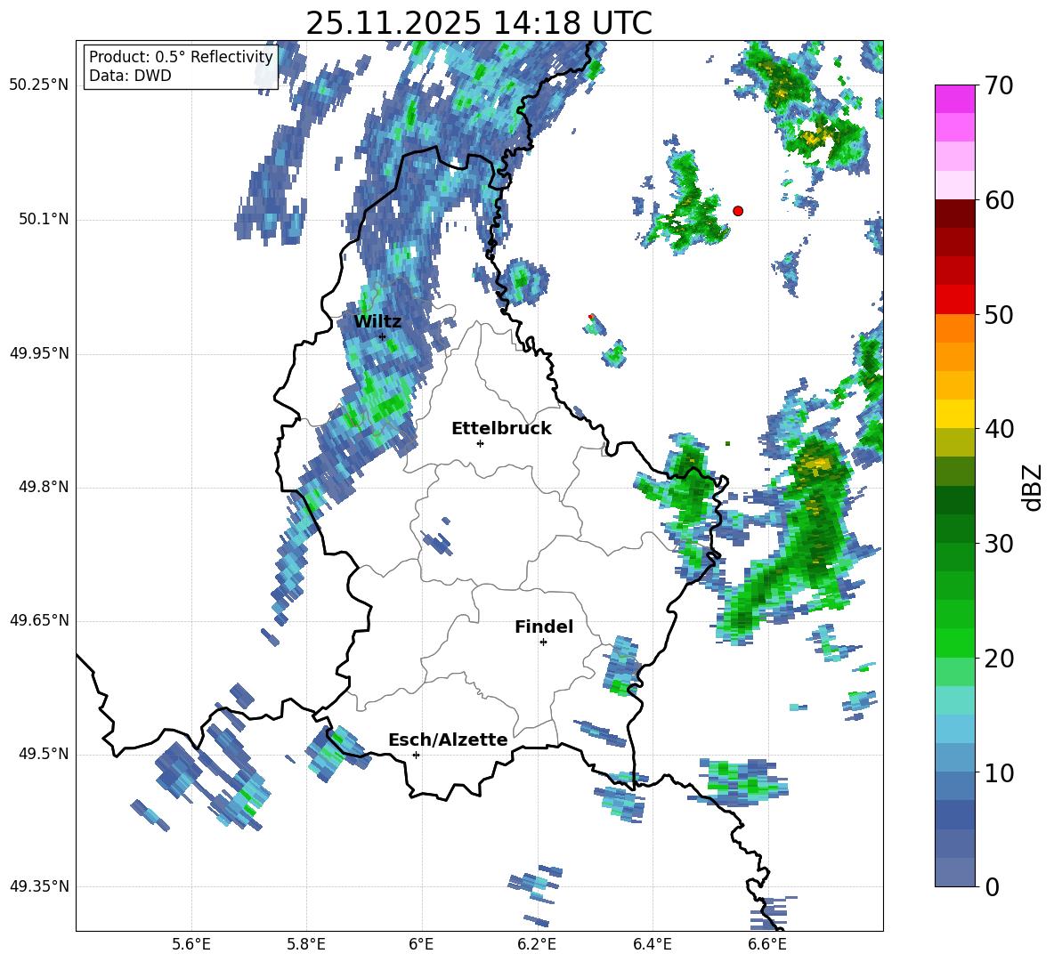Click the colorbar tick value 40
This screenshot has height=962, width=1054.
coord(999,429)
